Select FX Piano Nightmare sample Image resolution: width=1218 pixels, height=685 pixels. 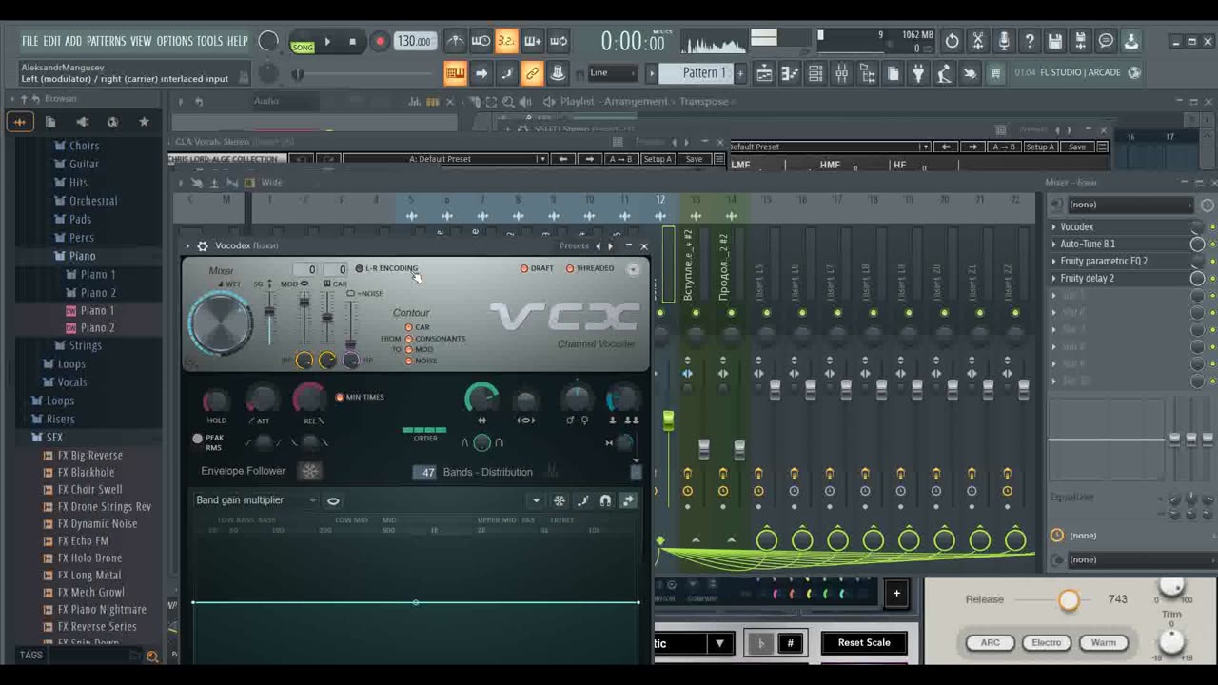tap(102, 609)
